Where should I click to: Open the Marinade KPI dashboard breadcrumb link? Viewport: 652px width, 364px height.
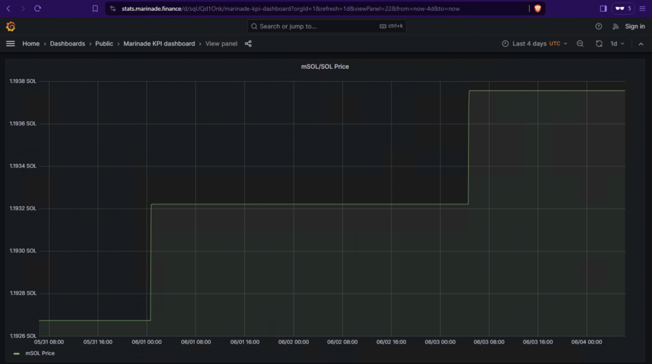pos(159,43)
